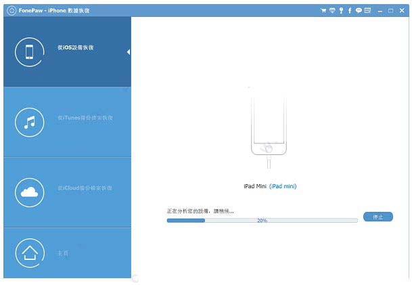Minimize the FonePaw window

point(380,11)
